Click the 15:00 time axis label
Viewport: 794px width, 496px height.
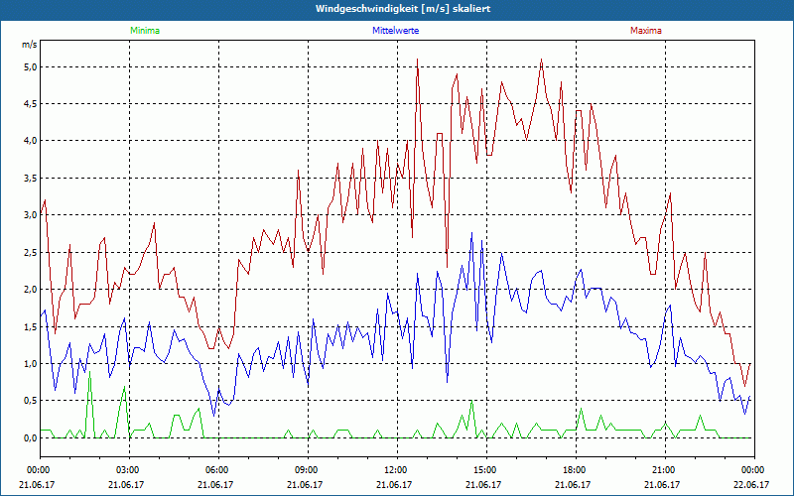(x=484, y=470)
